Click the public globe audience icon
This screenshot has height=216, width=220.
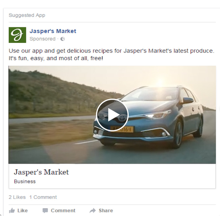pyautogui.click(x=62, y=39)
